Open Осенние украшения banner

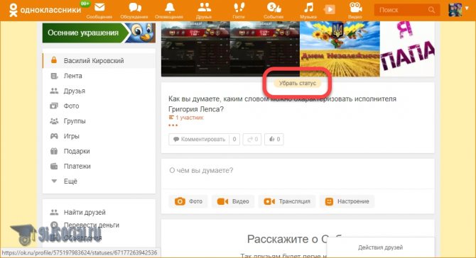pyautogui.click(x=99, y=33)
